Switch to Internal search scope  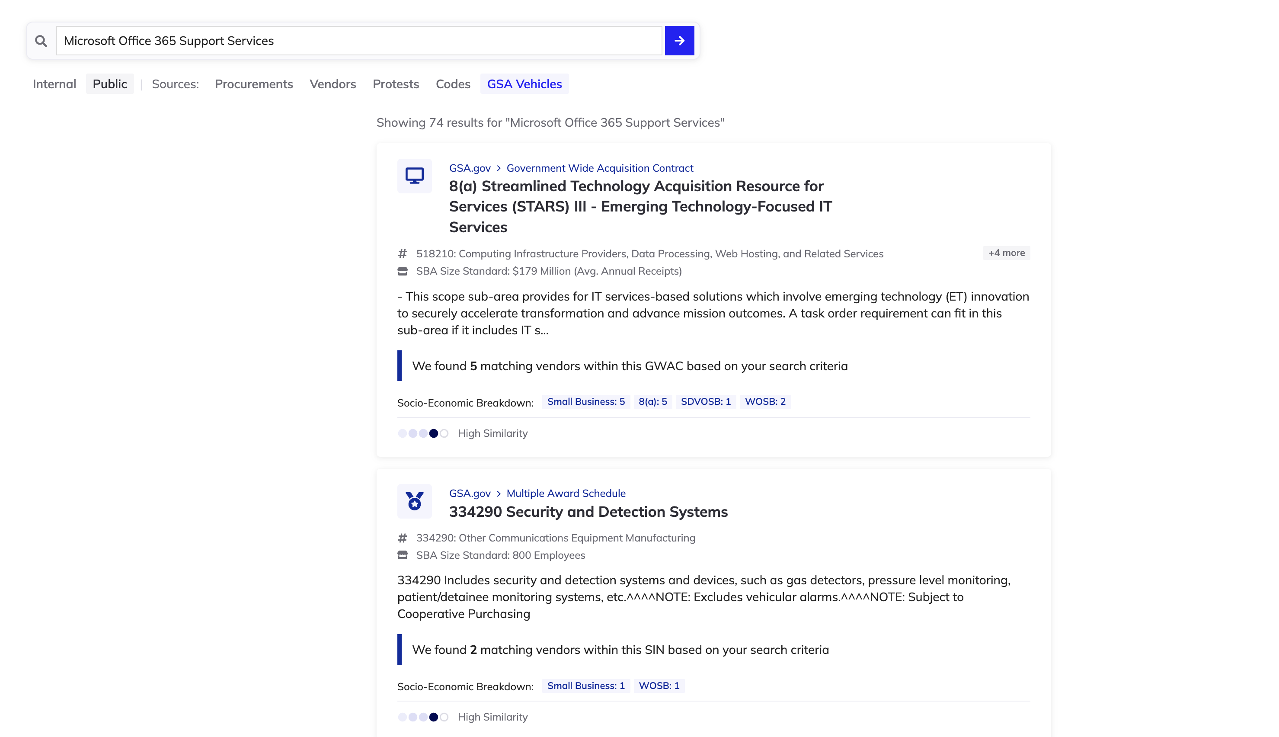(x=54, y=84)
